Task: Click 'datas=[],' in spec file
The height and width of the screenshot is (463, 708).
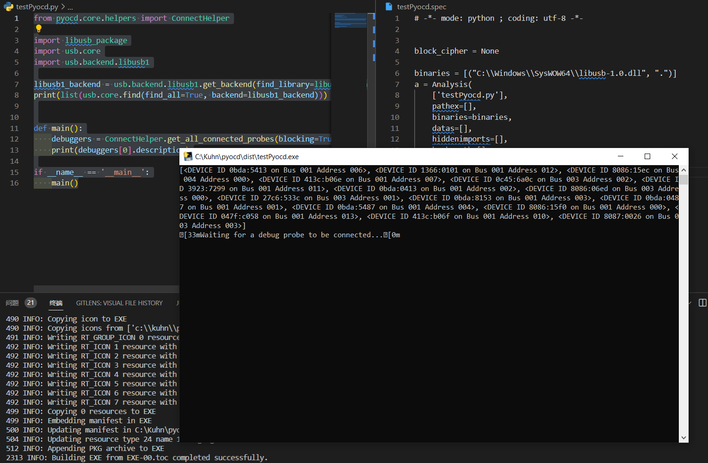Action: pos(452,129)
